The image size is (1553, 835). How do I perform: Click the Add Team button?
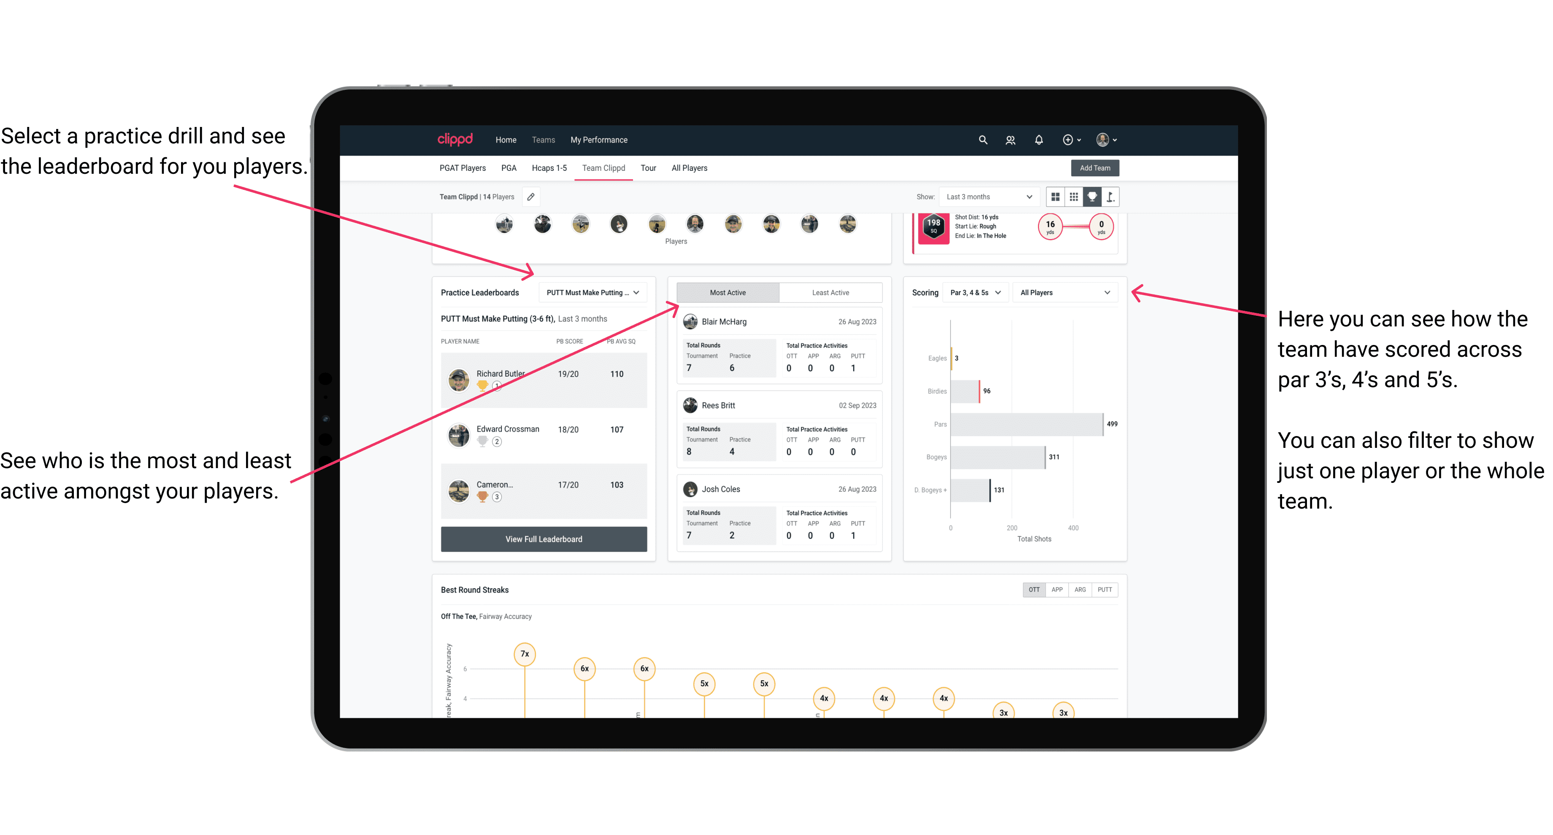1094,167
